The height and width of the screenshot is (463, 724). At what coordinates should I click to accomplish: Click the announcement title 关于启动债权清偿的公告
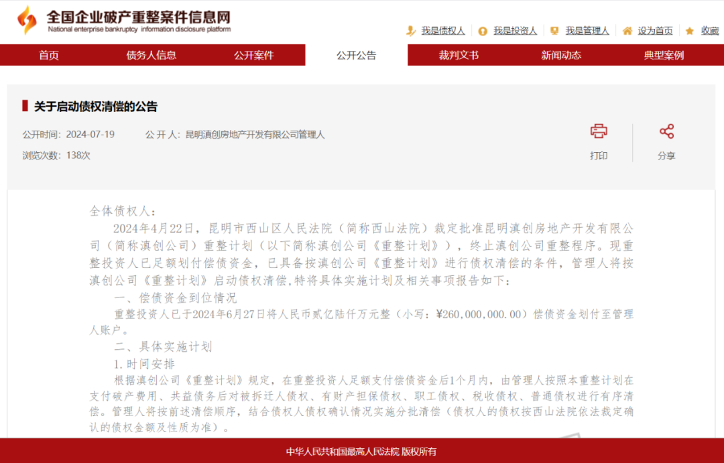[96, 107]
